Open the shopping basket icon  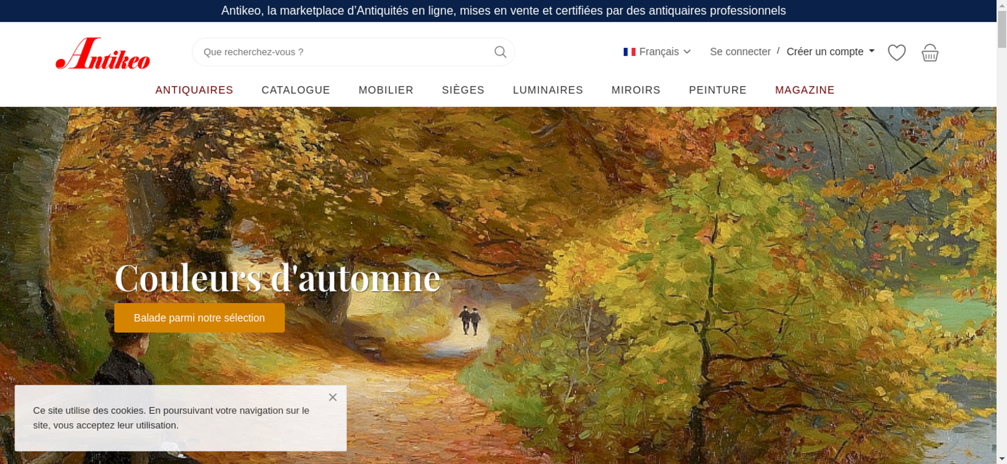coord(929,52)
